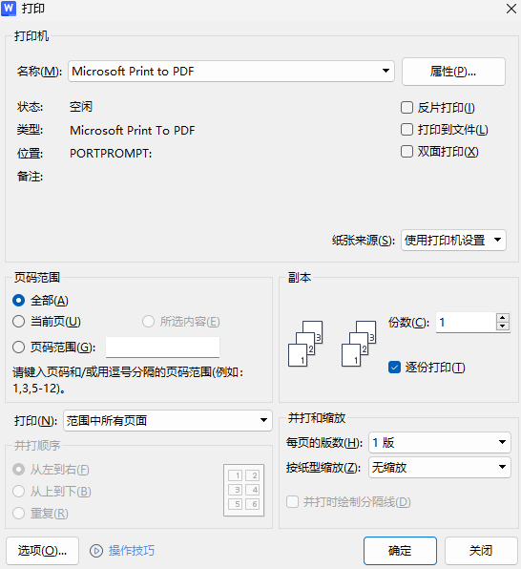Open the 每页的版数 dropdown
The width and height of the screenshot is (521, 569).
[x=440, y=442]
